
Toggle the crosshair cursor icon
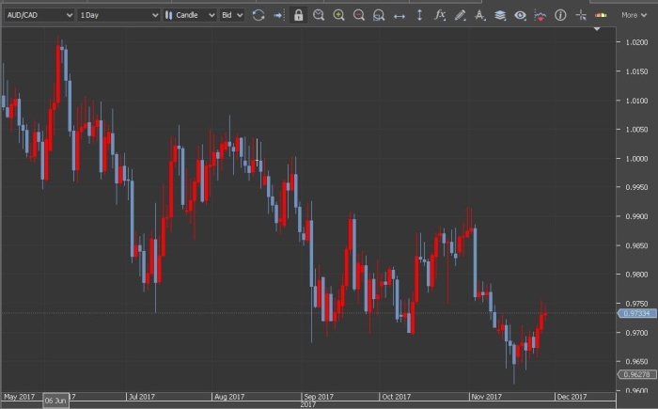tap(581, 16)
